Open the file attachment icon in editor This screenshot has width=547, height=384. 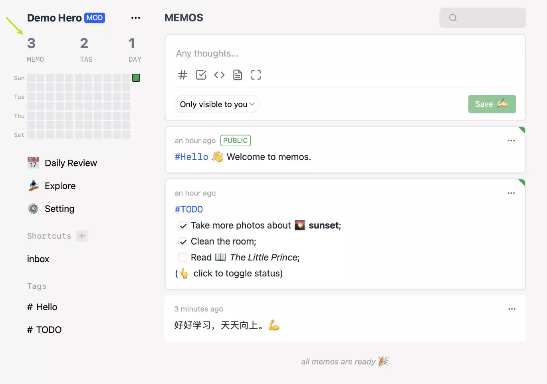[x=238, y=75]
